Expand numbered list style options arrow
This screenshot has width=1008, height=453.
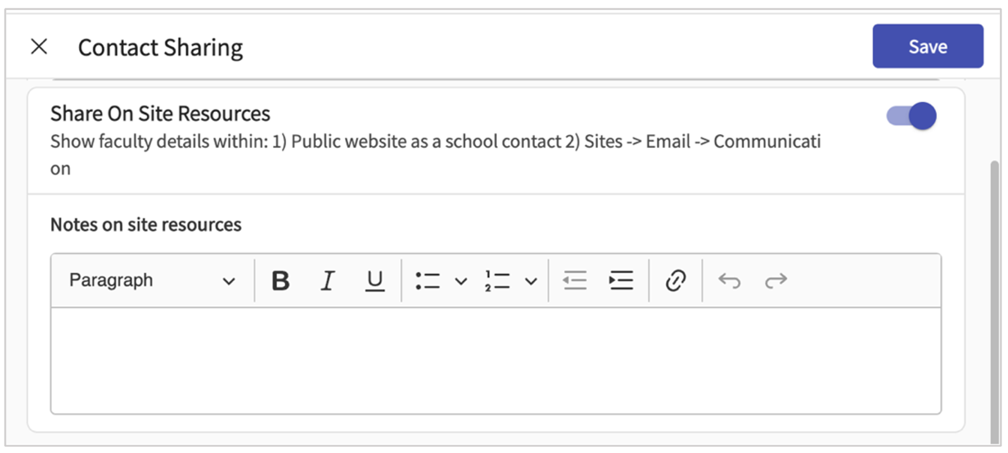point(531,281)
